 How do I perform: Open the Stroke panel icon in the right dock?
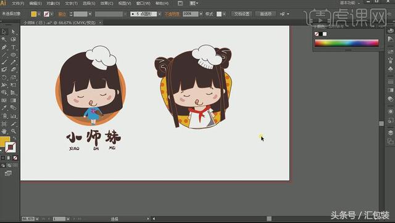coord(390,81)
